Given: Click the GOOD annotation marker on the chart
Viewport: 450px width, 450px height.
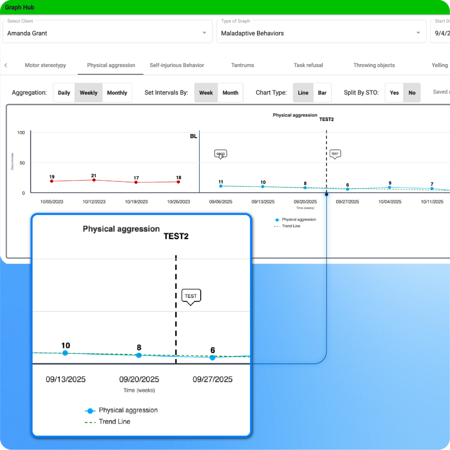Looking at the screenshot, I should [x=220, y=154].
